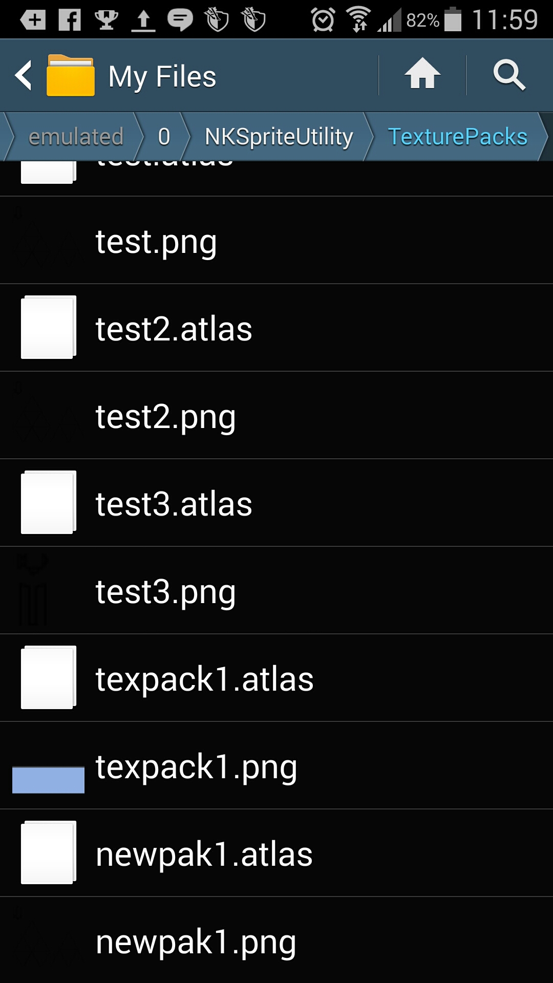Tap the alarm clock status icon
The height and width of the screenshot is (983, 553).
coord(323,20)
